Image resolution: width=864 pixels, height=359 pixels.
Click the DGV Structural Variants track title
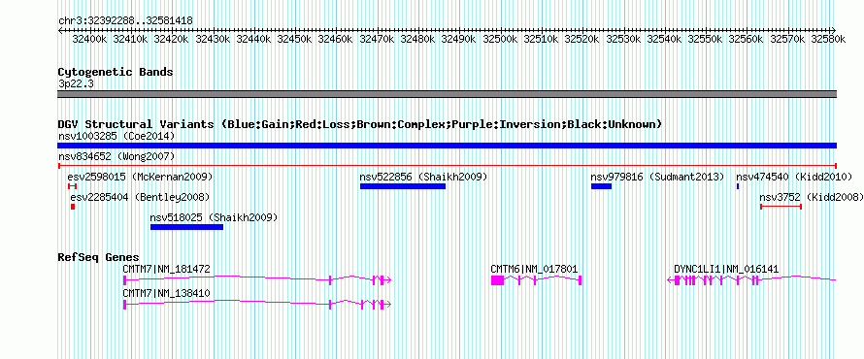(360, 124)
